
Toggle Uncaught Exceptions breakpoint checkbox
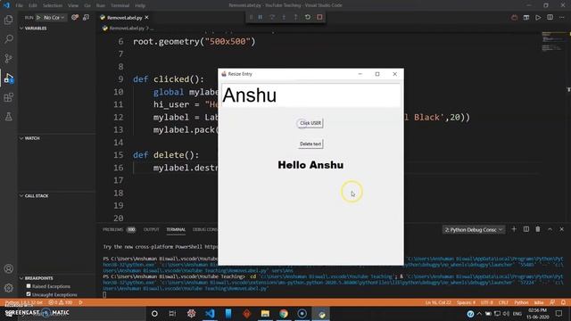click(29, 294)
